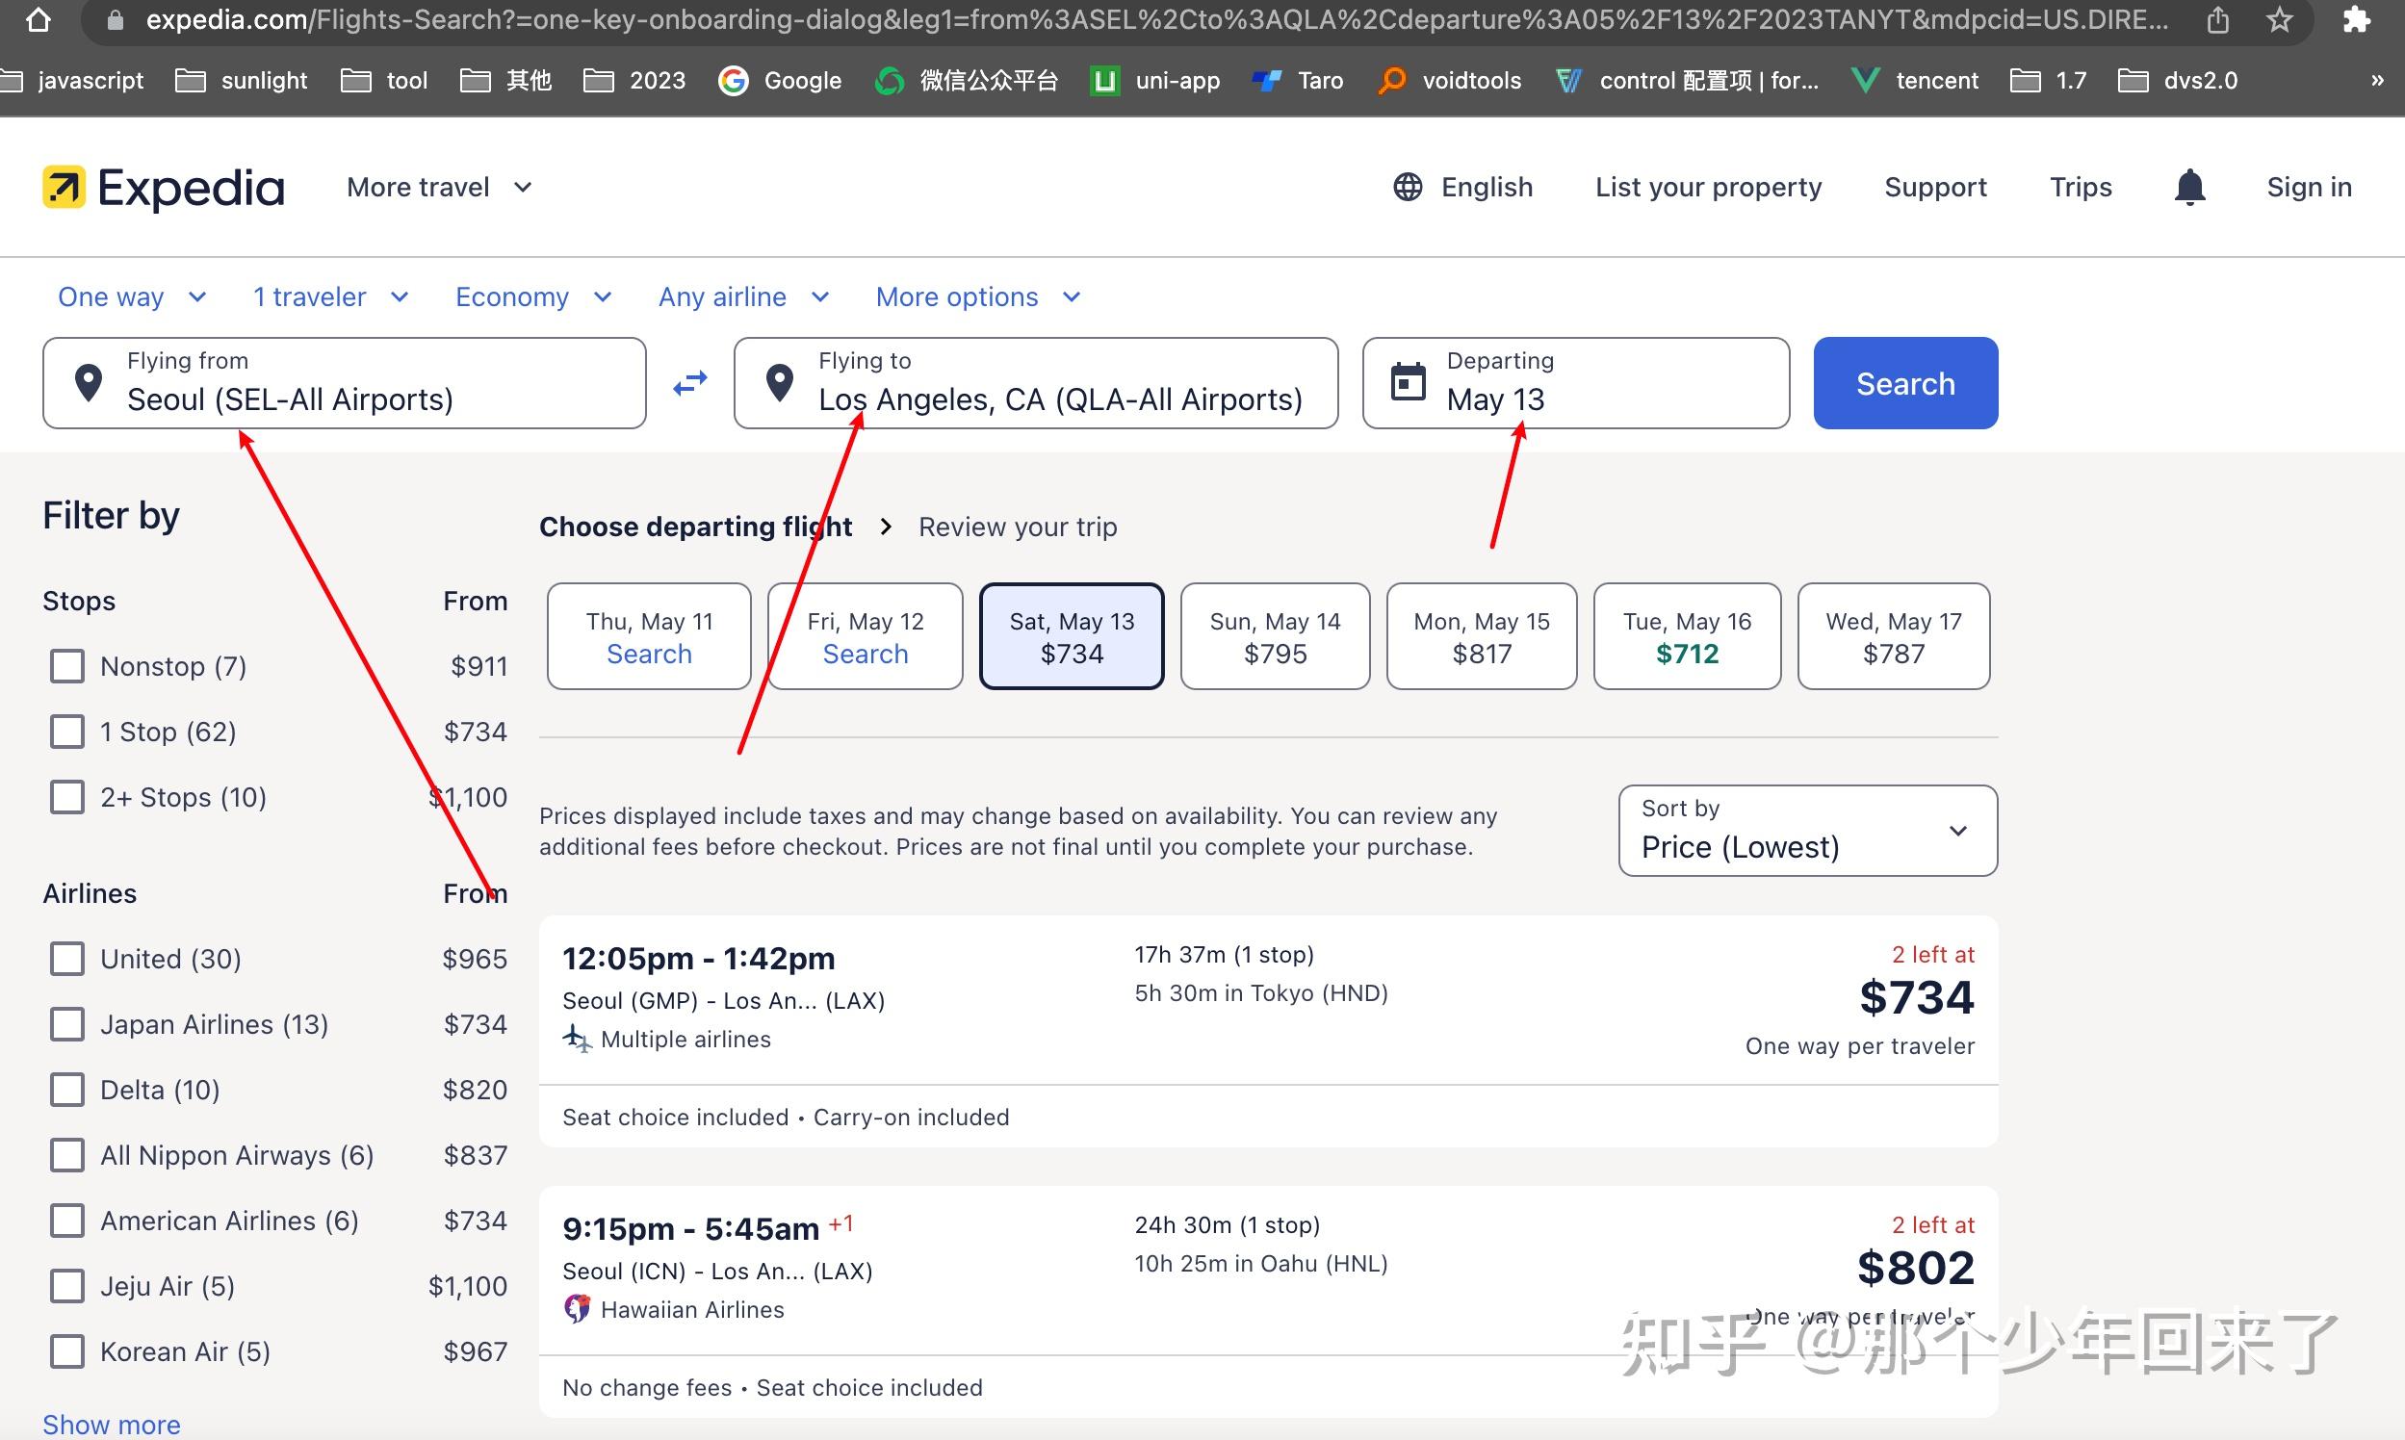Image resolution: width=2405 pixels, height=1440 pixels.
Task: Select the Tue, May 16 date tab
Action: (x=1687, y=636)
